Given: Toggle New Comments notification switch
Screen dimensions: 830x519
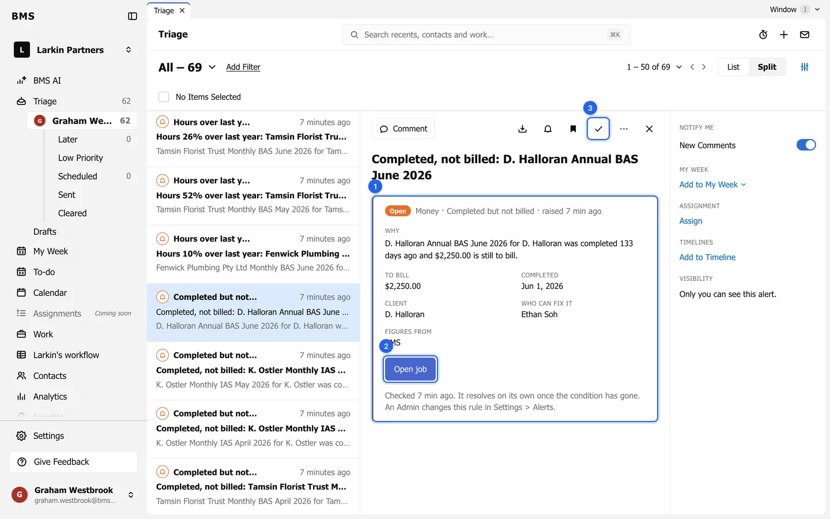Looking at the screenshot, I should click(x=806, y=145).
